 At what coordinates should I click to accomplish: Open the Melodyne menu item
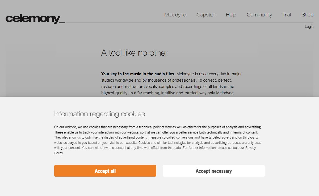point(175,15)
